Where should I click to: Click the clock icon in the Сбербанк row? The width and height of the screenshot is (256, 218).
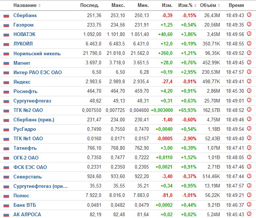tap(249, 15)
